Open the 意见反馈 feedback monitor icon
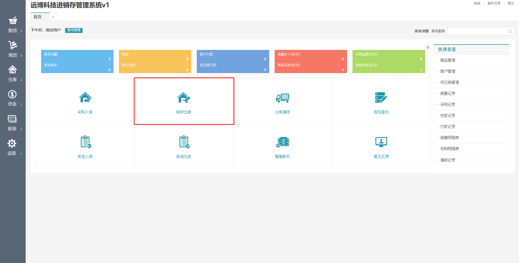Viewport: 519px width, 263px height. (381, 142)
